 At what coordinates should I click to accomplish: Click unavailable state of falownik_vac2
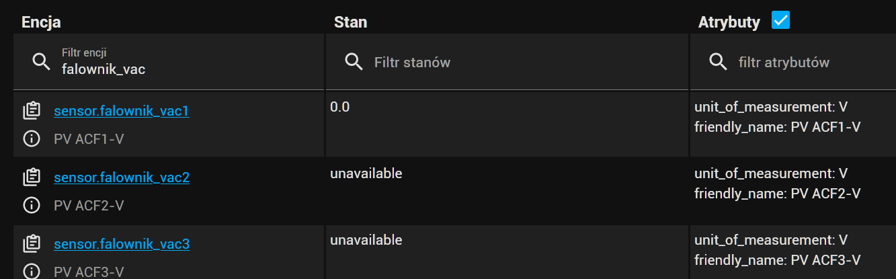(x=366, y=173)
